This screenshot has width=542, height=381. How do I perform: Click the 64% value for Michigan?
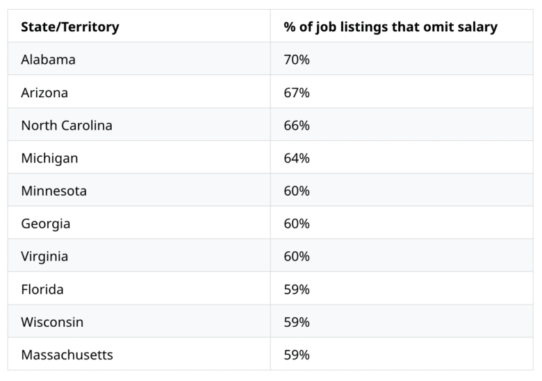tap(297, 158)
